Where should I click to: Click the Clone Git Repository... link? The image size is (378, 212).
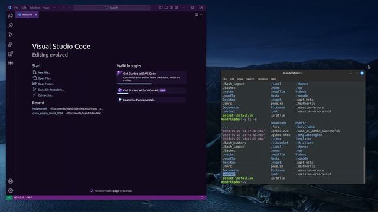click(51, 90)
